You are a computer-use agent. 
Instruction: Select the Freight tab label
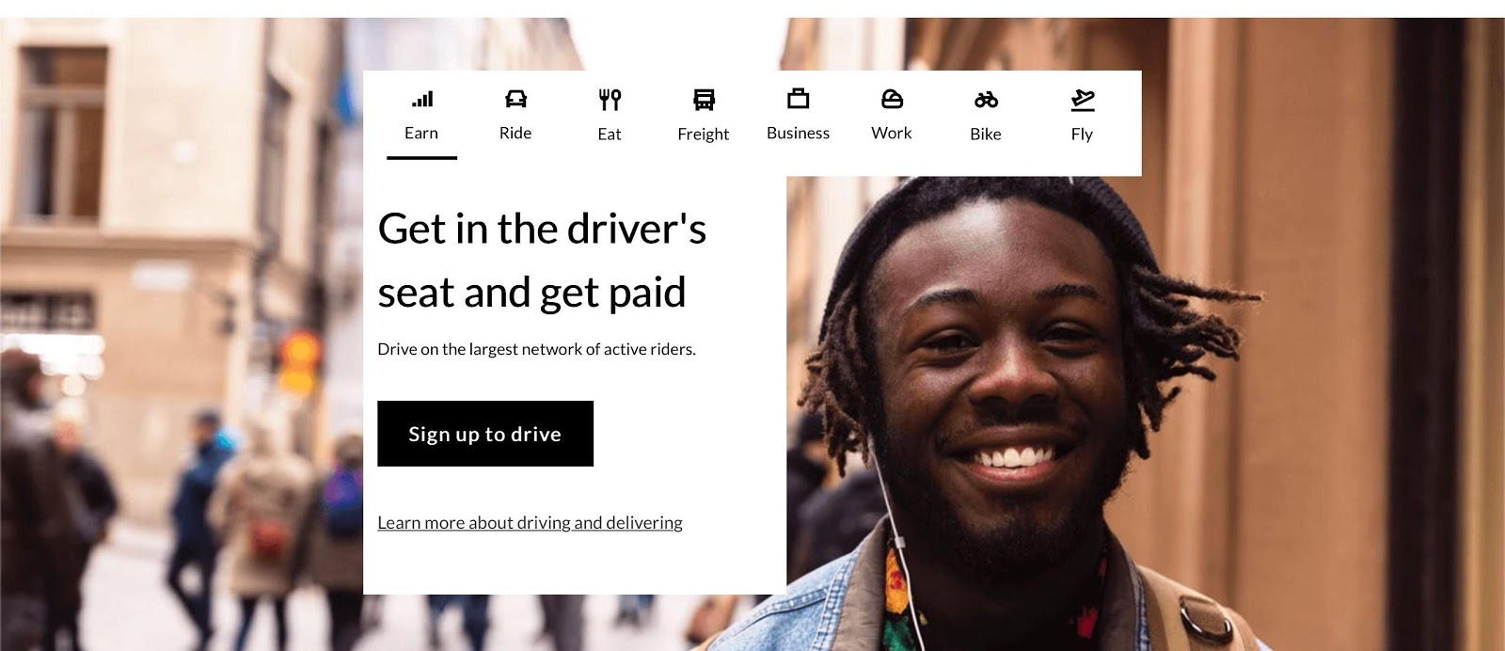point(704,135)
